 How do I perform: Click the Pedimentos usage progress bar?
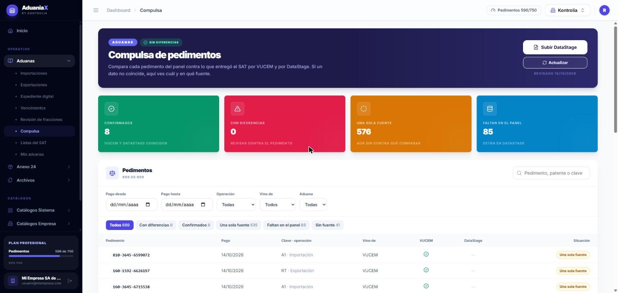click(x=41, y=256)
